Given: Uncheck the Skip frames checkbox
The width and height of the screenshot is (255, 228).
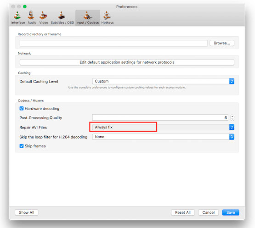Looking at the screenshot, I should pos(22,146).
